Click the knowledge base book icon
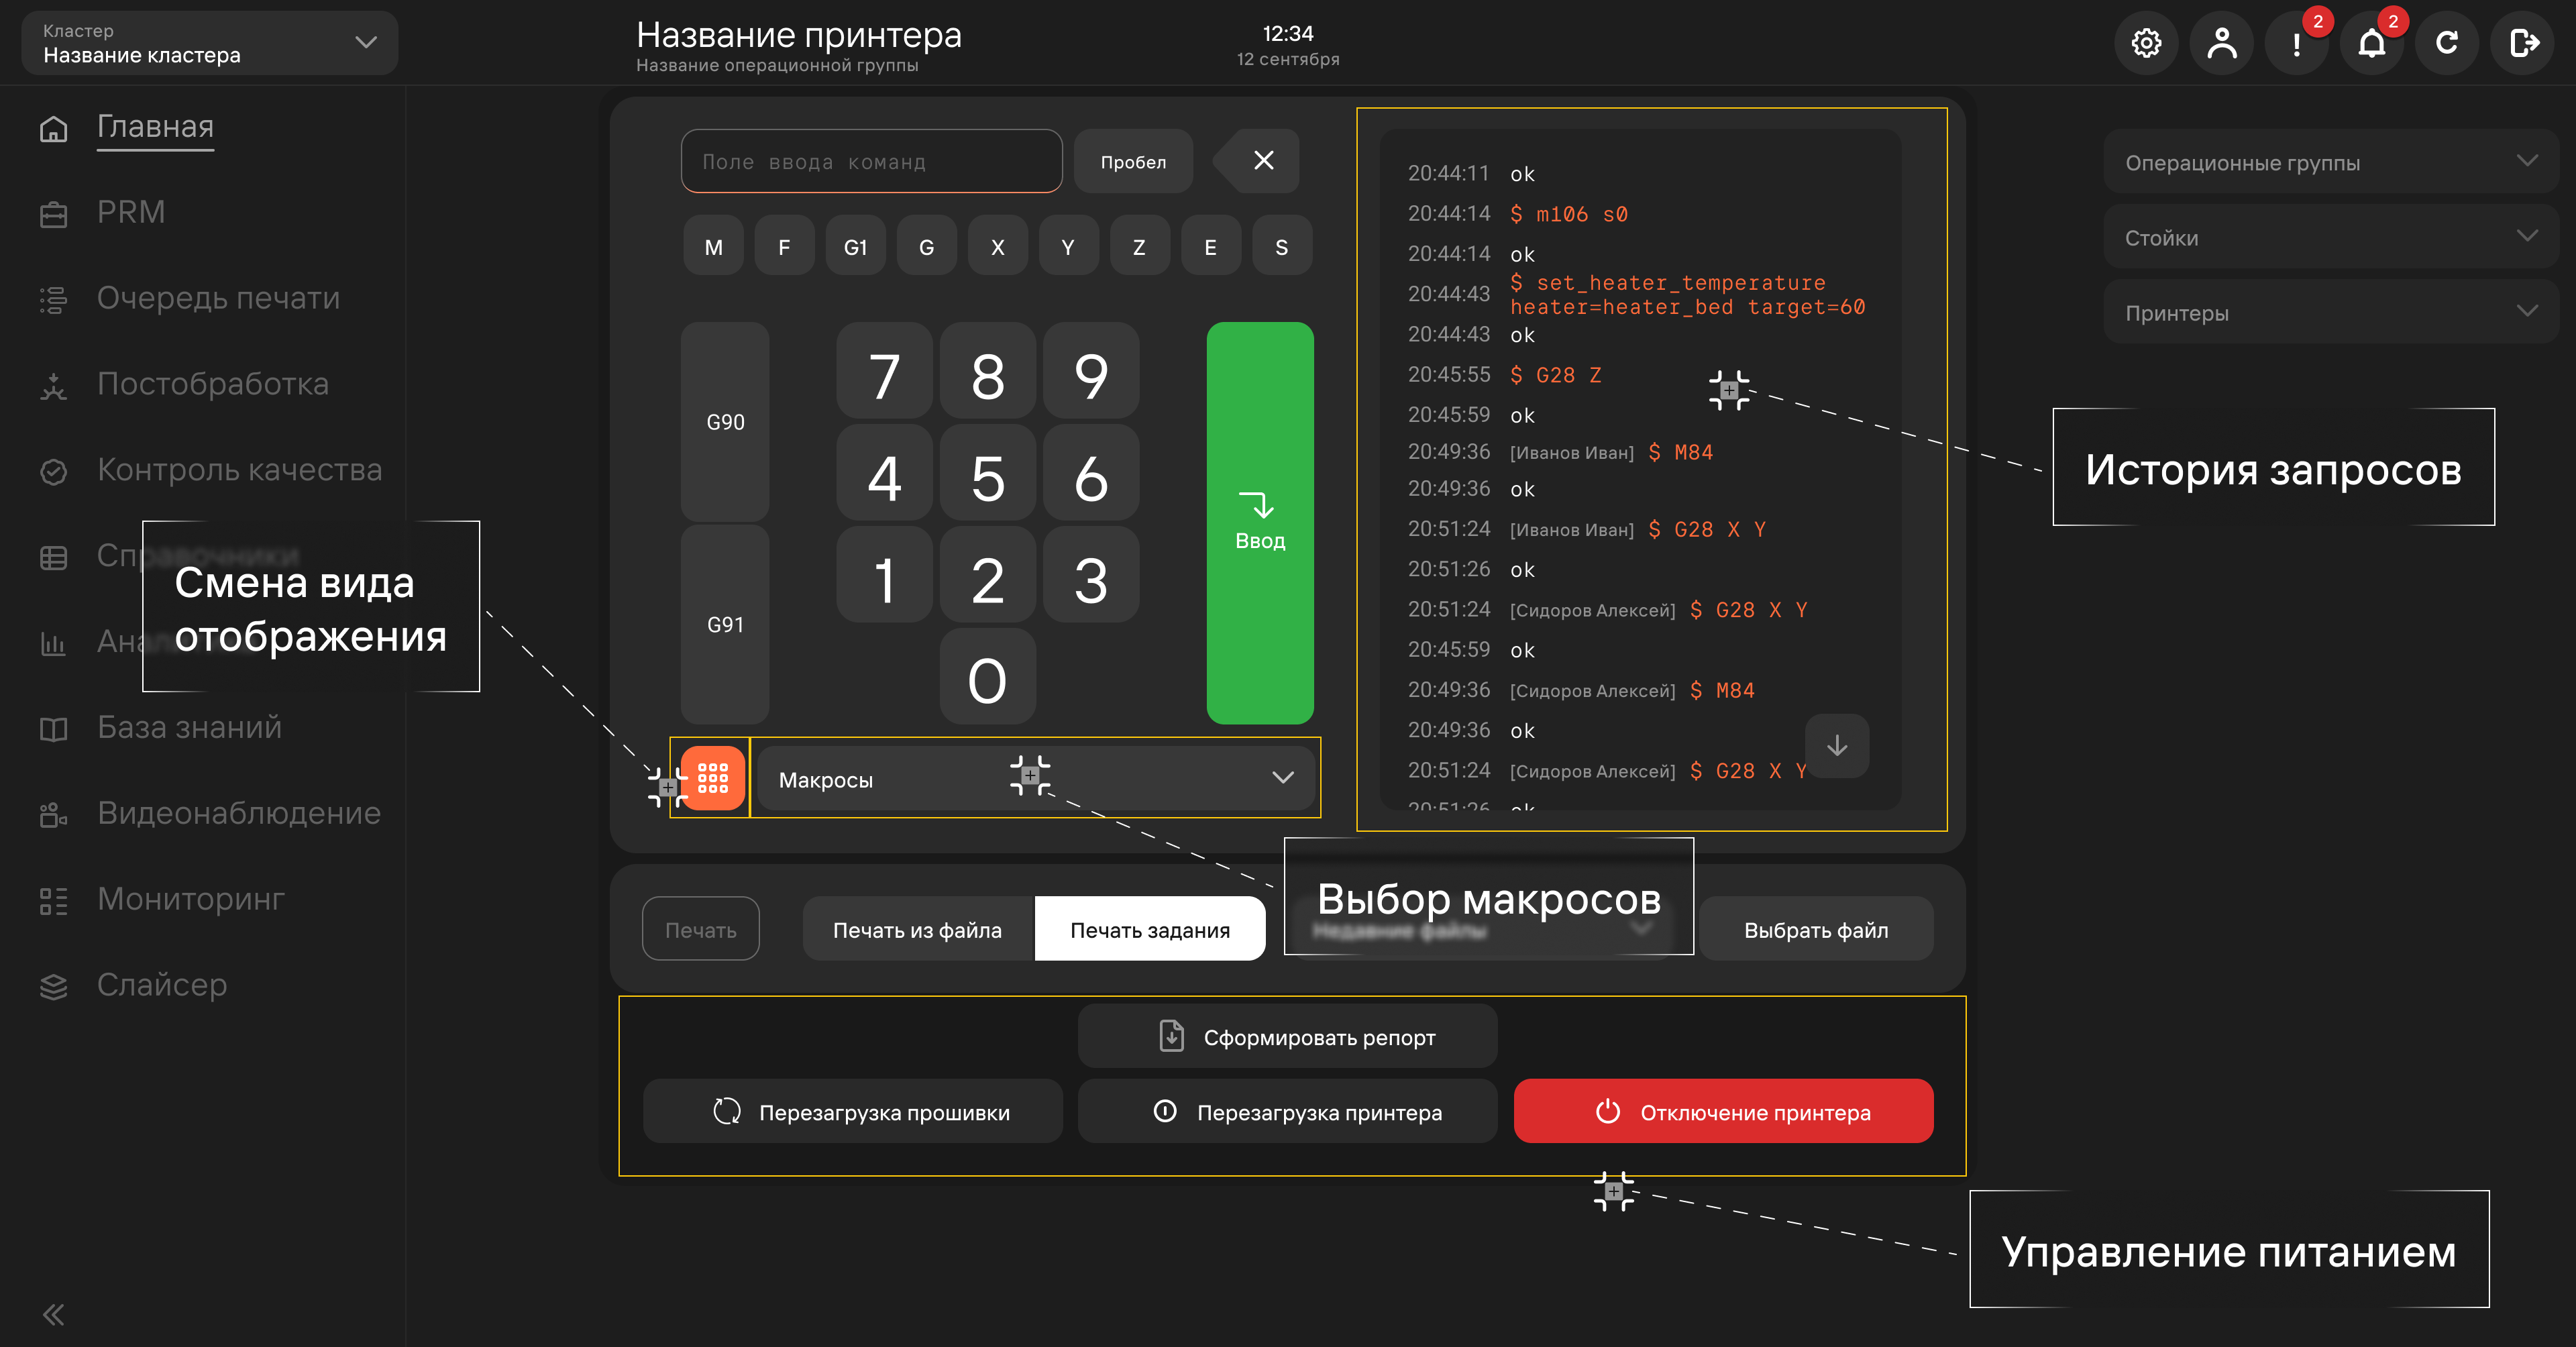The width and height of the screenshot is (2576, 1347). [53, 729]
